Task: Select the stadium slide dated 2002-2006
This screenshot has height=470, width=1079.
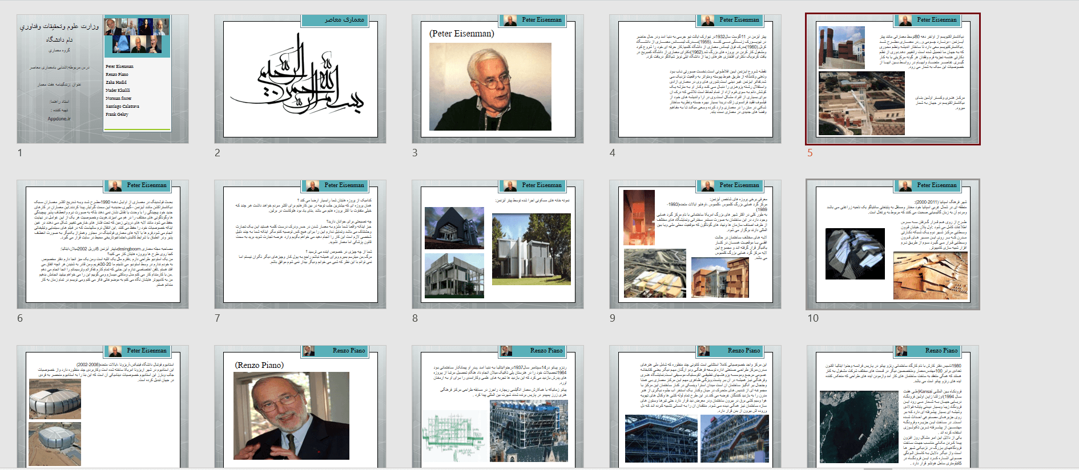Action: [103, 407]
